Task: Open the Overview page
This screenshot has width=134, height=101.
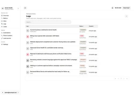Action: (x=6, y=16)
